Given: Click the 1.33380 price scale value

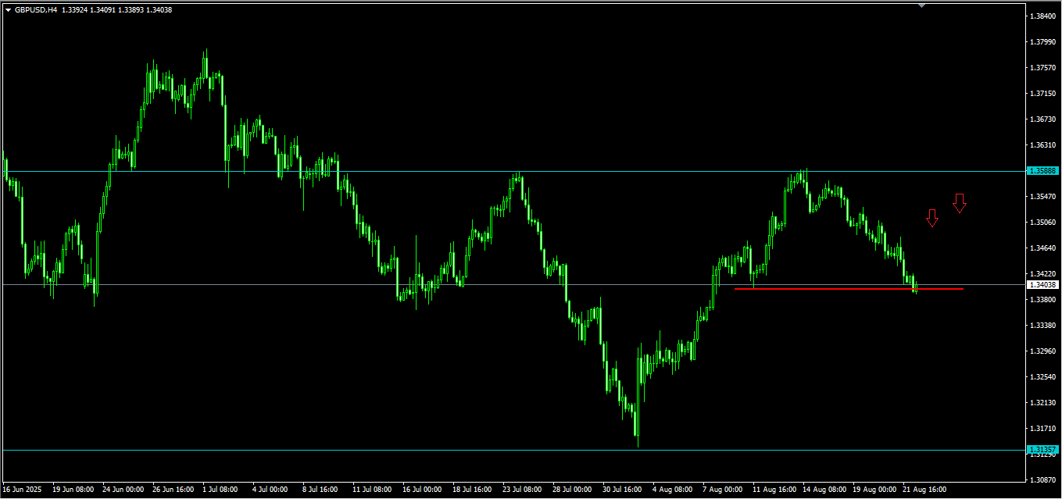Looking at the screenshot, I should [1042, 326].
